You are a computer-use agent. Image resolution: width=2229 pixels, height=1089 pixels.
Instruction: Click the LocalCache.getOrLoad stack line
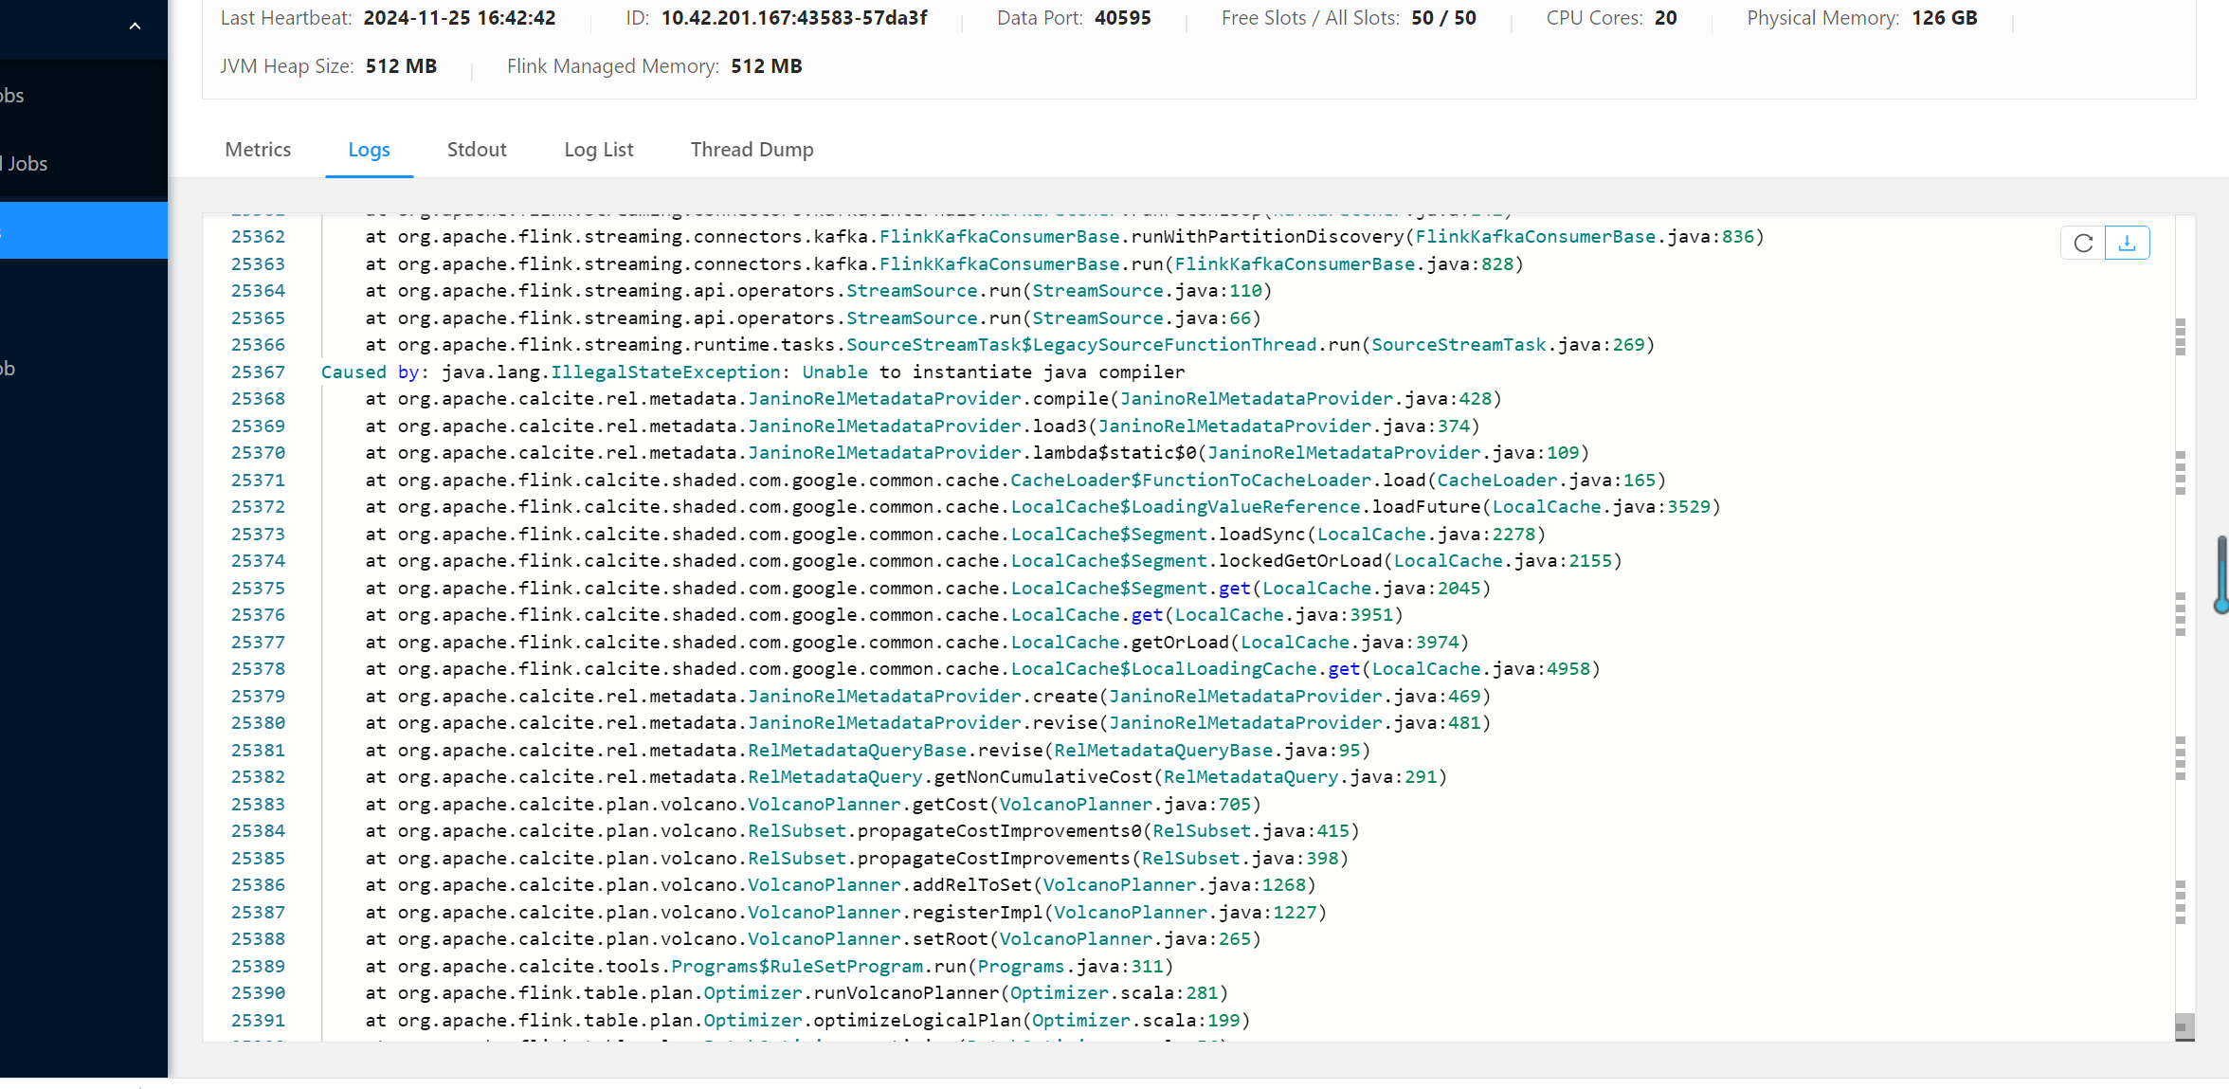click(917, 643)
